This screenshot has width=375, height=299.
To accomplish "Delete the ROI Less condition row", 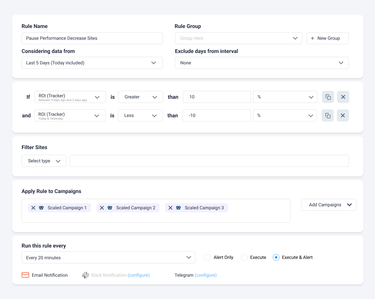I will click(343, 115).
